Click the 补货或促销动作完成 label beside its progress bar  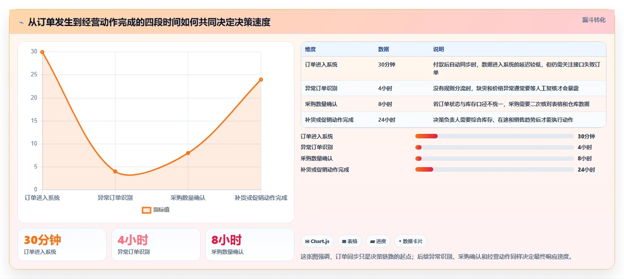click(x=325, y=170)
